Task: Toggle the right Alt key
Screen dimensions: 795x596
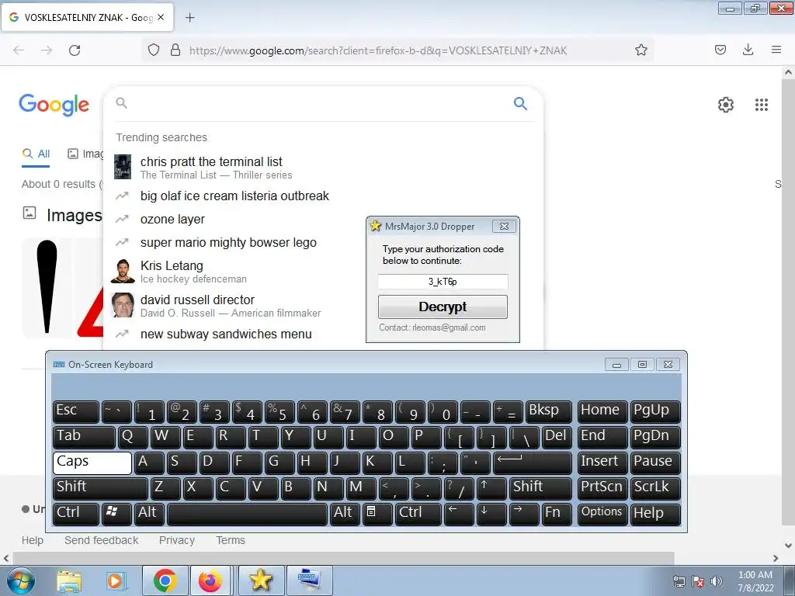Action: [x=345, y=514]
